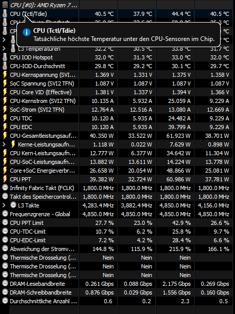Click the 60.986 W CPU PPT value
The image size is (235, 314).
pos(179,179)
